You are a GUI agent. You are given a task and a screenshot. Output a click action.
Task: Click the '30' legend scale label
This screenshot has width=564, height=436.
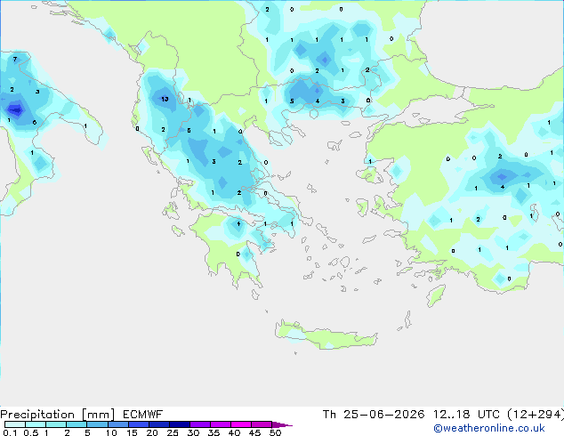(x=193, y=432)
